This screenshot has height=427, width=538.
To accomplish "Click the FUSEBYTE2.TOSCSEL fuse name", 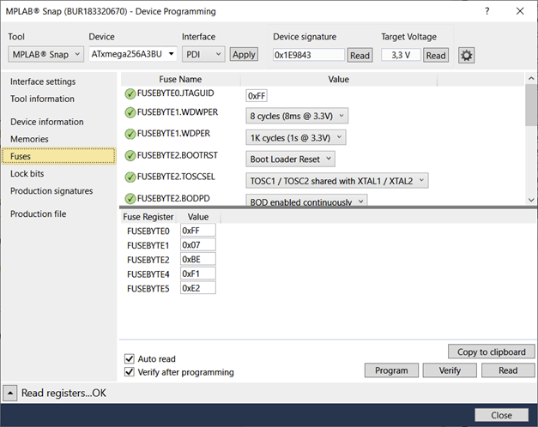I will (176, 177).
